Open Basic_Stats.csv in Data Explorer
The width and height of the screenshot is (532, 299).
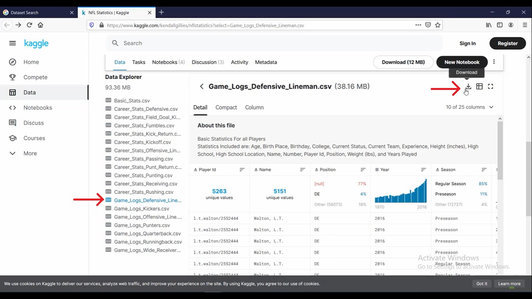coord(132,100)
